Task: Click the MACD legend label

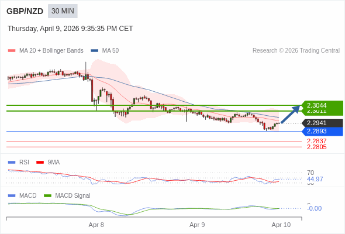Action: pyautogui.click(x=28, y=196)
